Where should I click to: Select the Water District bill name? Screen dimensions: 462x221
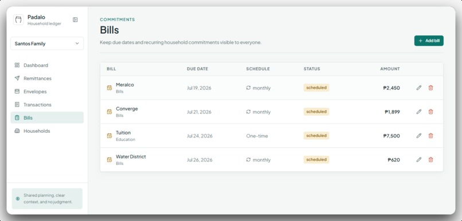[x=131, y=157]
